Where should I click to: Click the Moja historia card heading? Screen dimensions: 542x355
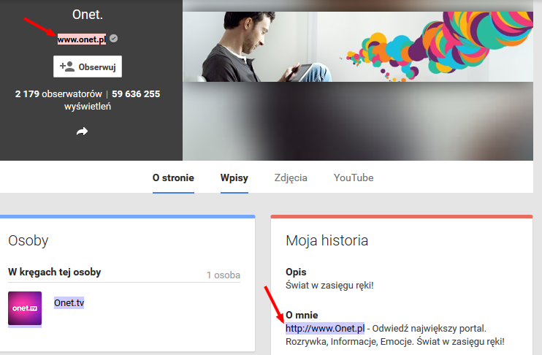point(327,240)
